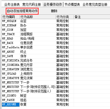Click the 意见决策 action name

click(27, 78)
